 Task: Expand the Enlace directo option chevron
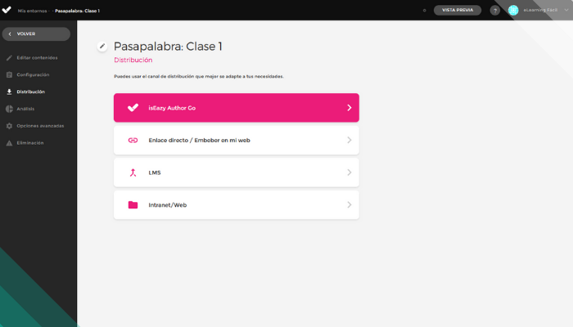(349, 140)
